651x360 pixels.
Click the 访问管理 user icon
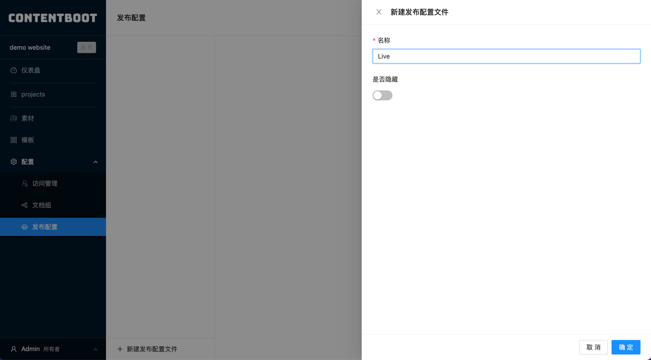pyautogui.click(x=24, y=183)
